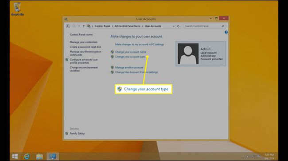The image size is (288, 161).
Task: Click the taskbar clock showing 5:41 PM
Action: point(269,157)
